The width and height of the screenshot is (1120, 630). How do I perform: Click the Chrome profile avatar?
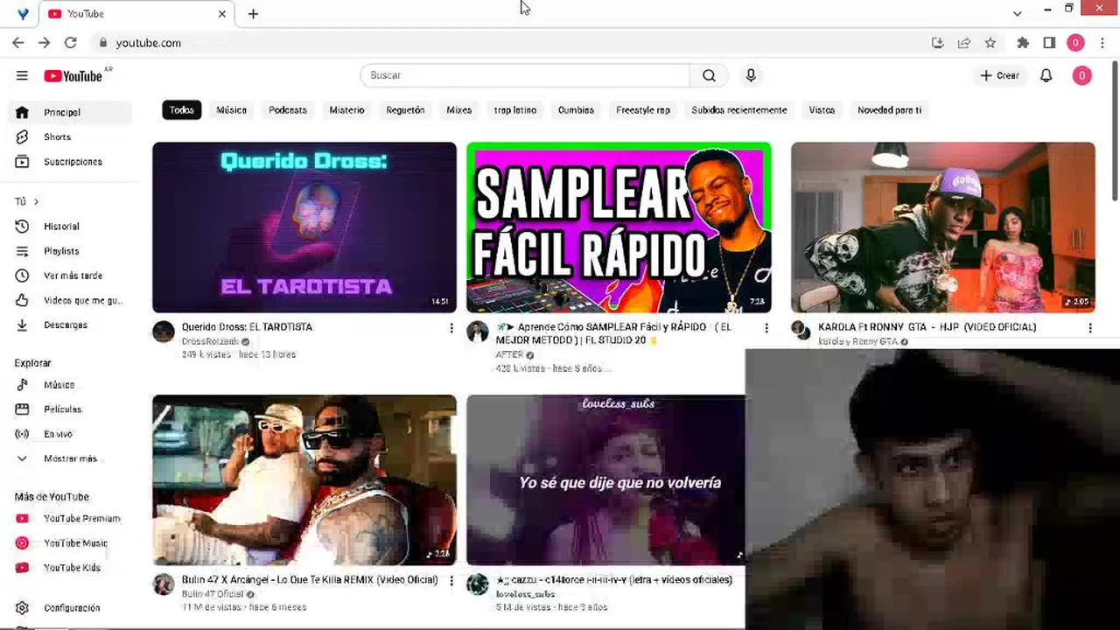coord(1075,43)
